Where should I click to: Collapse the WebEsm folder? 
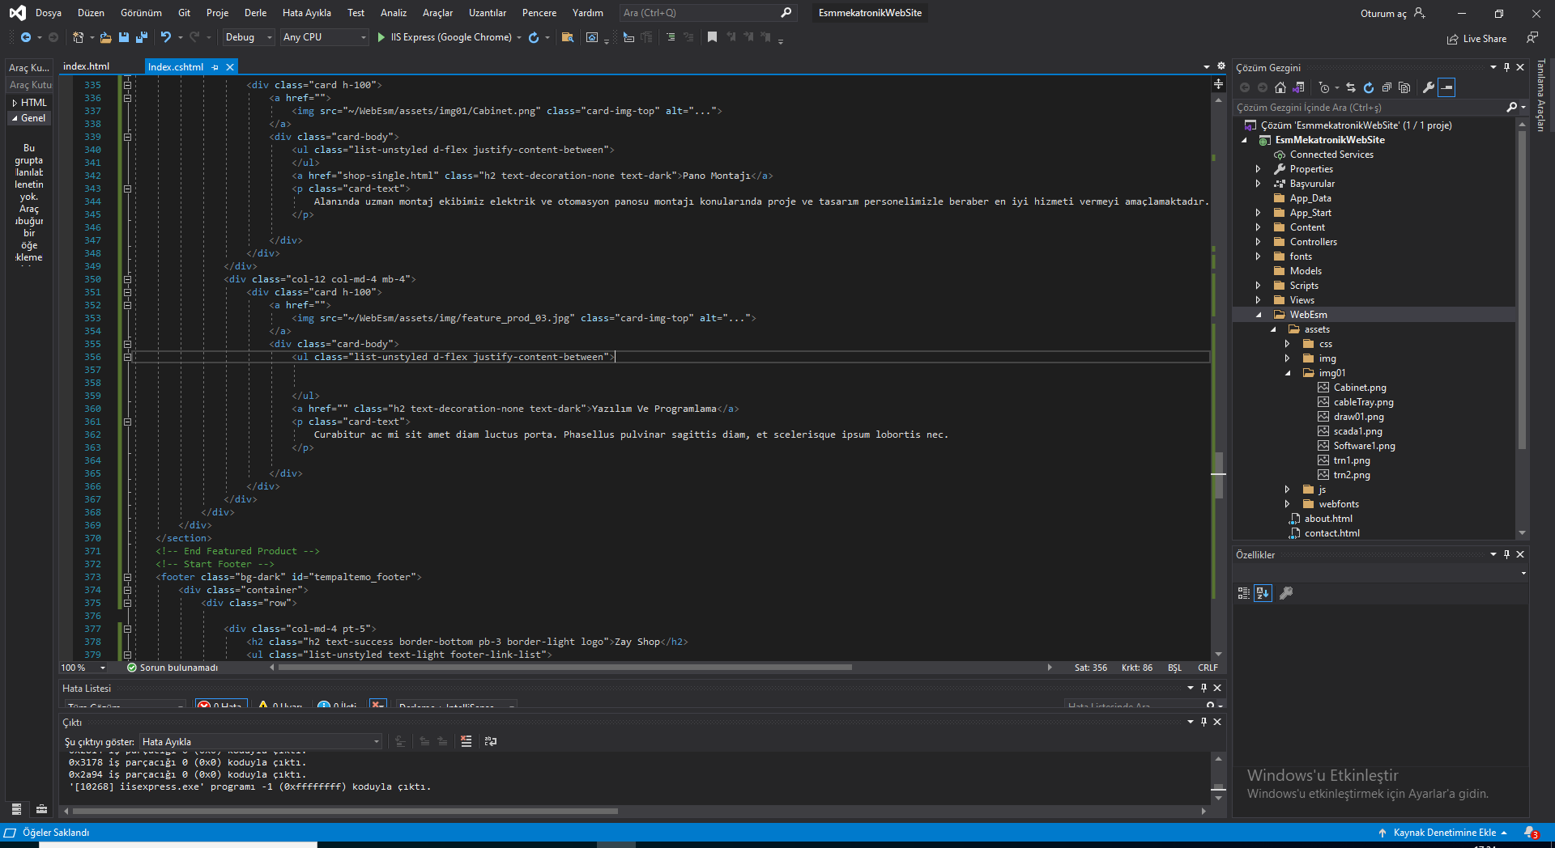[1258, 315]
